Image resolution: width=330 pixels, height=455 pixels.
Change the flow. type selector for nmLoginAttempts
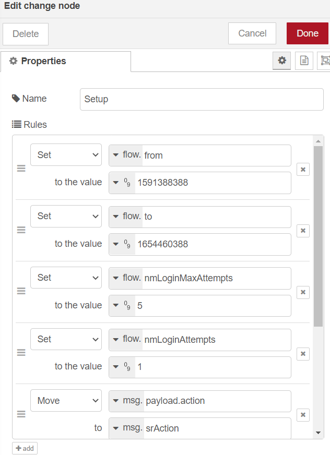[126, 339]
